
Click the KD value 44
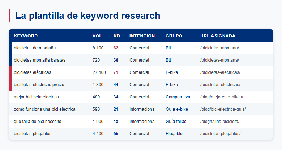(x=116, y=85)
